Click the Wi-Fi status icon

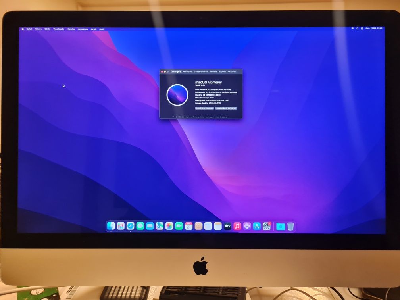[x=352, y=28]
